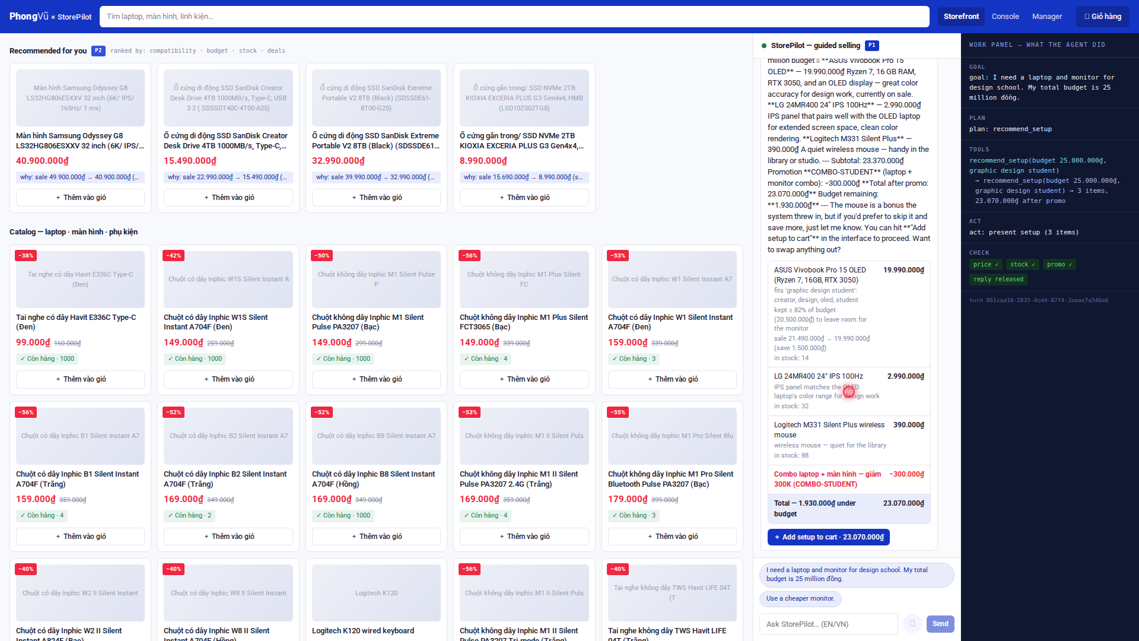This screenshot has height=641, width=1139.
Task: Add KIOXIA EXCERIA PLUS G3 SSD to cart
Action: (x=524, y=198)
